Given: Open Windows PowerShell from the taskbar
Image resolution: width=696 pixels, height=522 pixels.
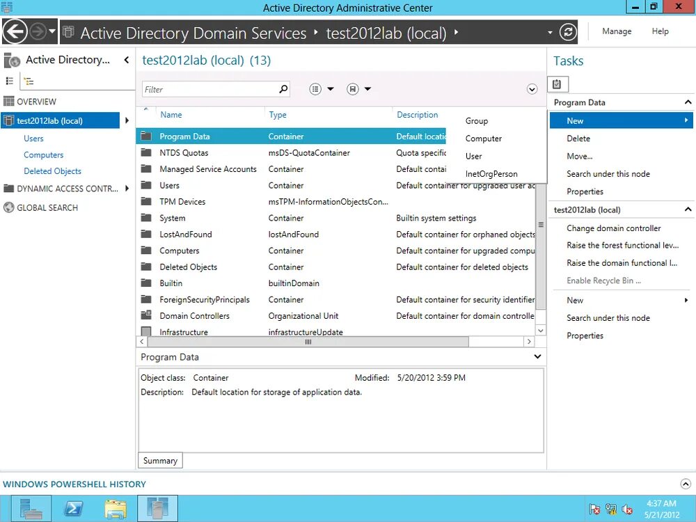Looking at the screenshot, I should (x=74, y=509).
